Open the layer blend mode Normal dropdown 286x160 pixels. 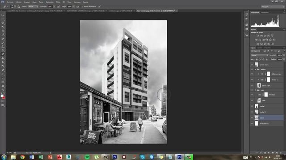click(259, 55)
